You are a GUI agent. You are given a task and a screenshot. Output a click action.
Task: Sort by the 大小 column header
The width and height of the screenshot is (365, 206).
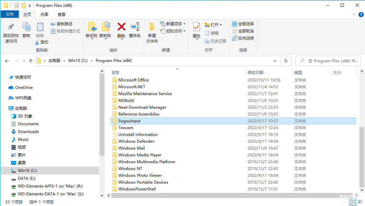pyautogui.click(x=337, y=72)
